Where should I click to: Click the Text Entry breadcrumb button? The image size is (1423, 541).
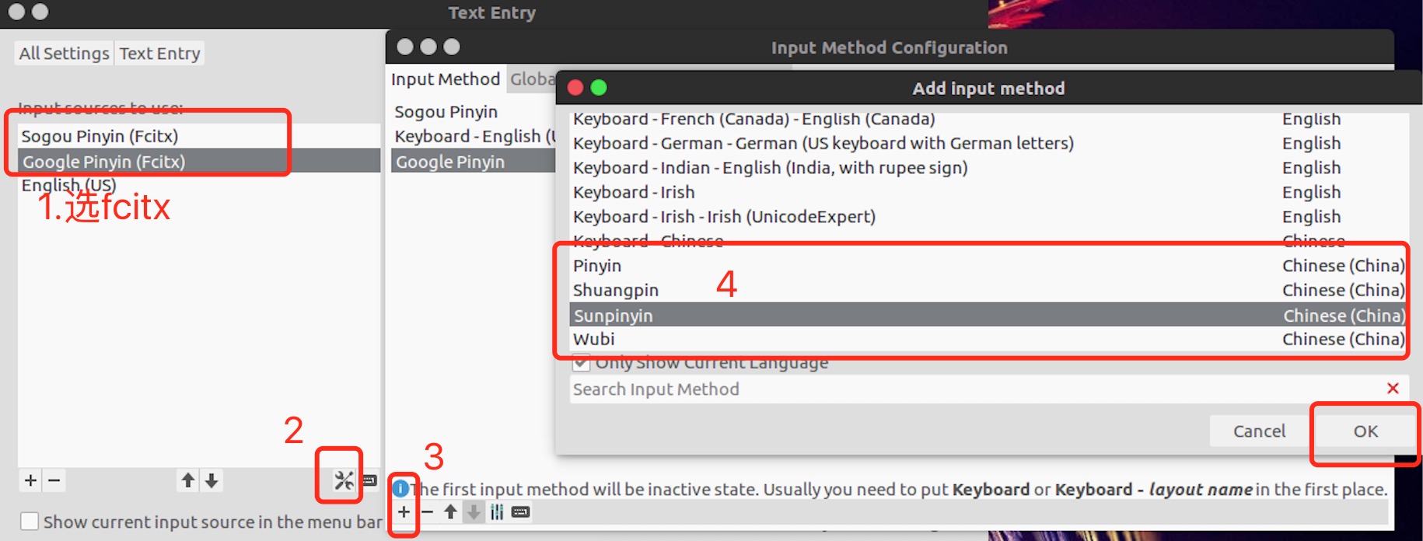click(159, 53)
